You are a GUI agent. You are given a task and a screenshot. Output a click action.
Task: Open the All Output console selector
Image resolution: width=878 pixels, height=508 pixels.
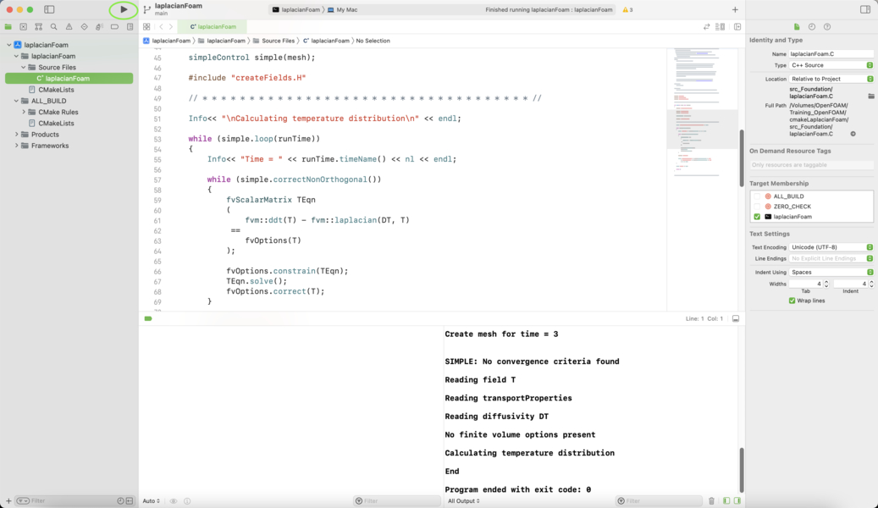coord(464,501)
